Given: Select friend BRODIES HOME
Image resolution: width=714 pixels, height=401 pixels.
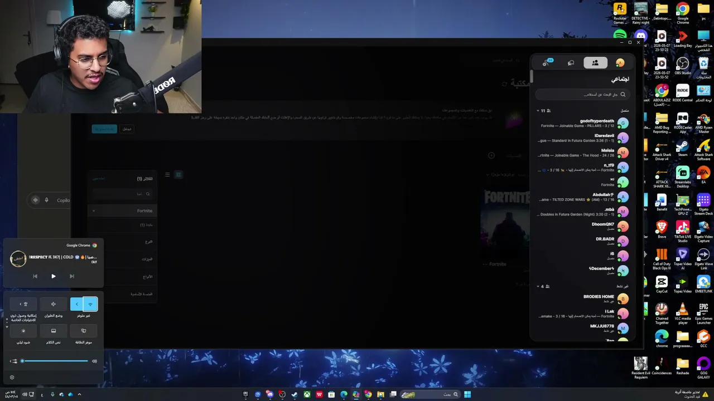Looking at the screenshot, I should pyautogui.click(x=582, y=299).
